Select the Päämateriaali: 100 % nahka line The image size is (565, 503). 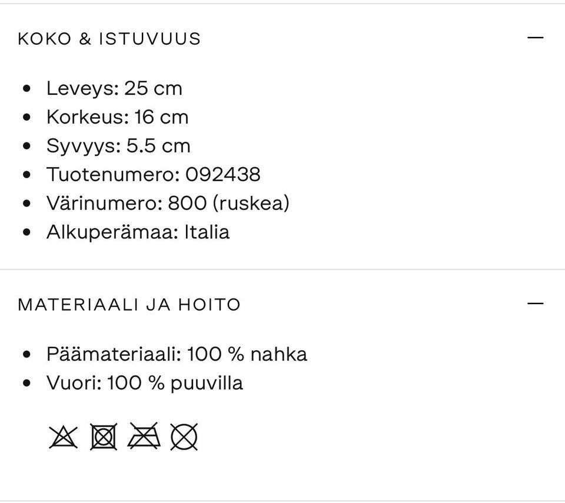(177, 354)
